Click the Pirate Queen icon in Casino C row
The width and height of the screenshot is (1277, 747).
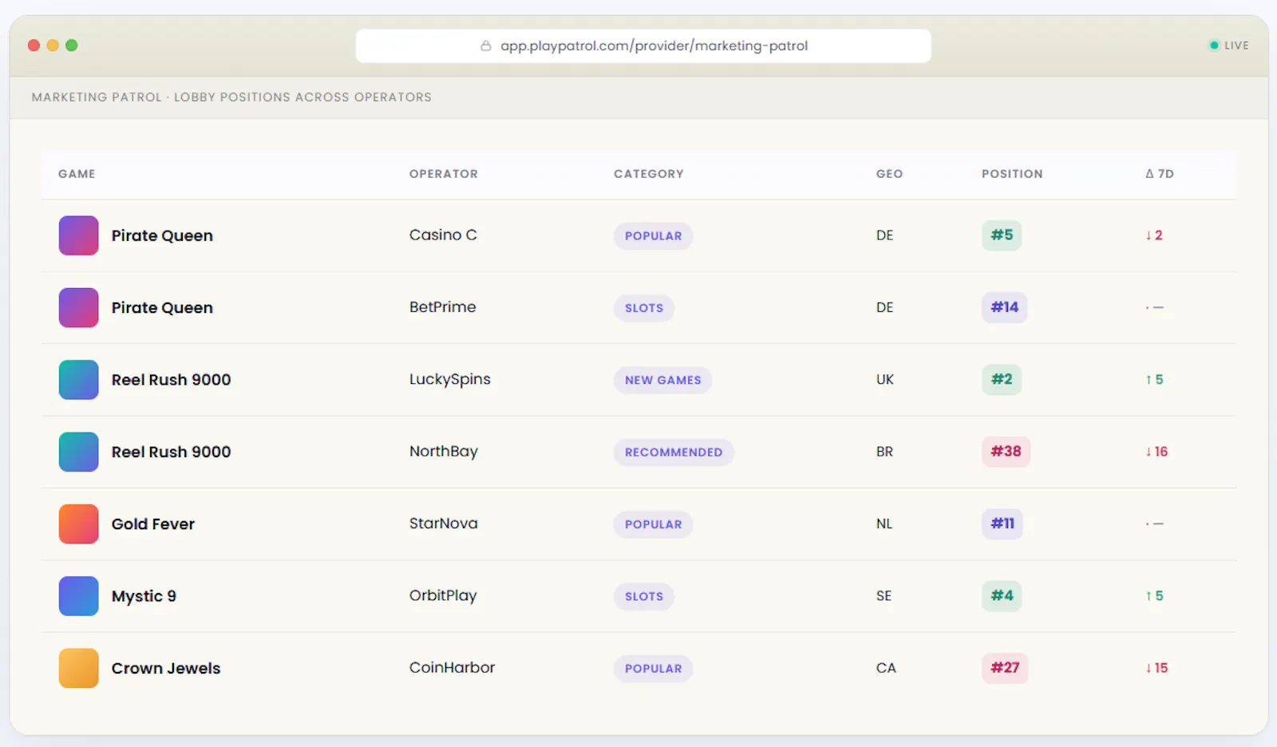click(78, 235)
